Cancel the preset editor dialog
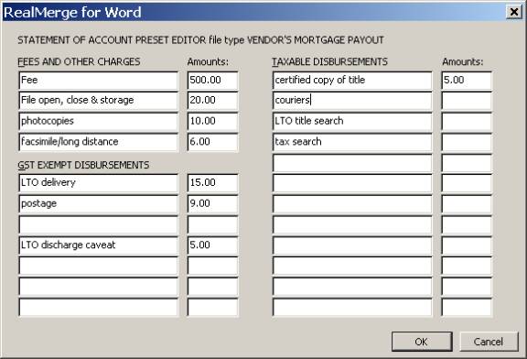This screenshot has height=359, width=527. [489, 342]
